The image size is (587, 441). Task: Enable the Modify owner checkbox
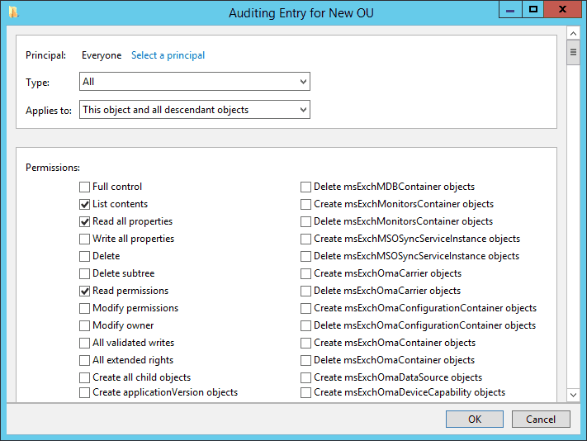(x=84, y=325)
